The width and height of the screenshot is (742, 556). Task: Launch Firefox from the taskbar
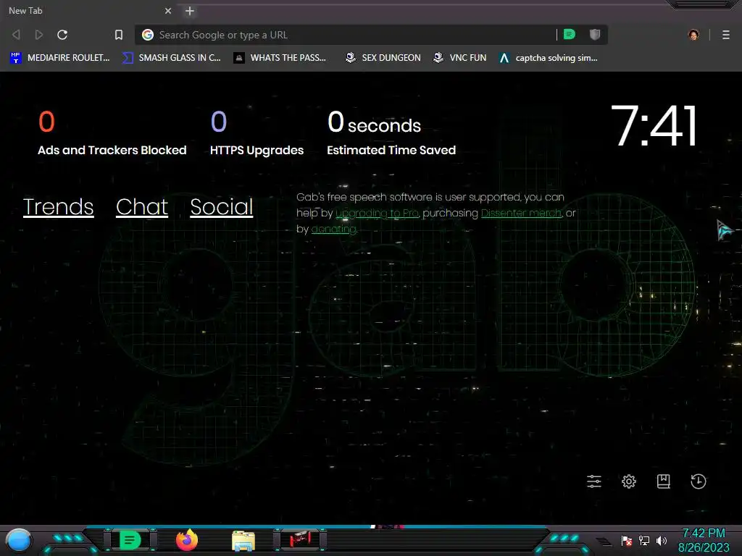(x=187, y=540)
